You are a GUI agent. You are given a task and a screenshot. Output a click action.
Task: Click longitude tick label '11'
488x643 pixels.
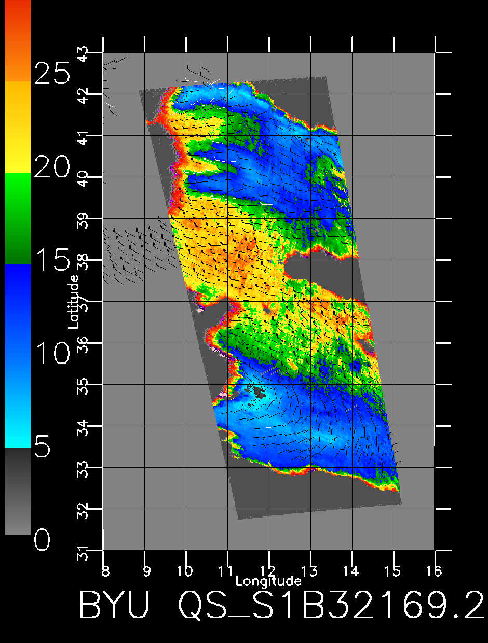pos(227,571)
